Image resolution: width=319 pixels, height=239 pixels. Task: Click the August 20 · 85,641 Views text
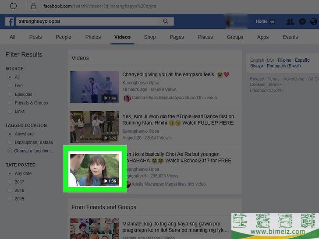coord(146,138)
